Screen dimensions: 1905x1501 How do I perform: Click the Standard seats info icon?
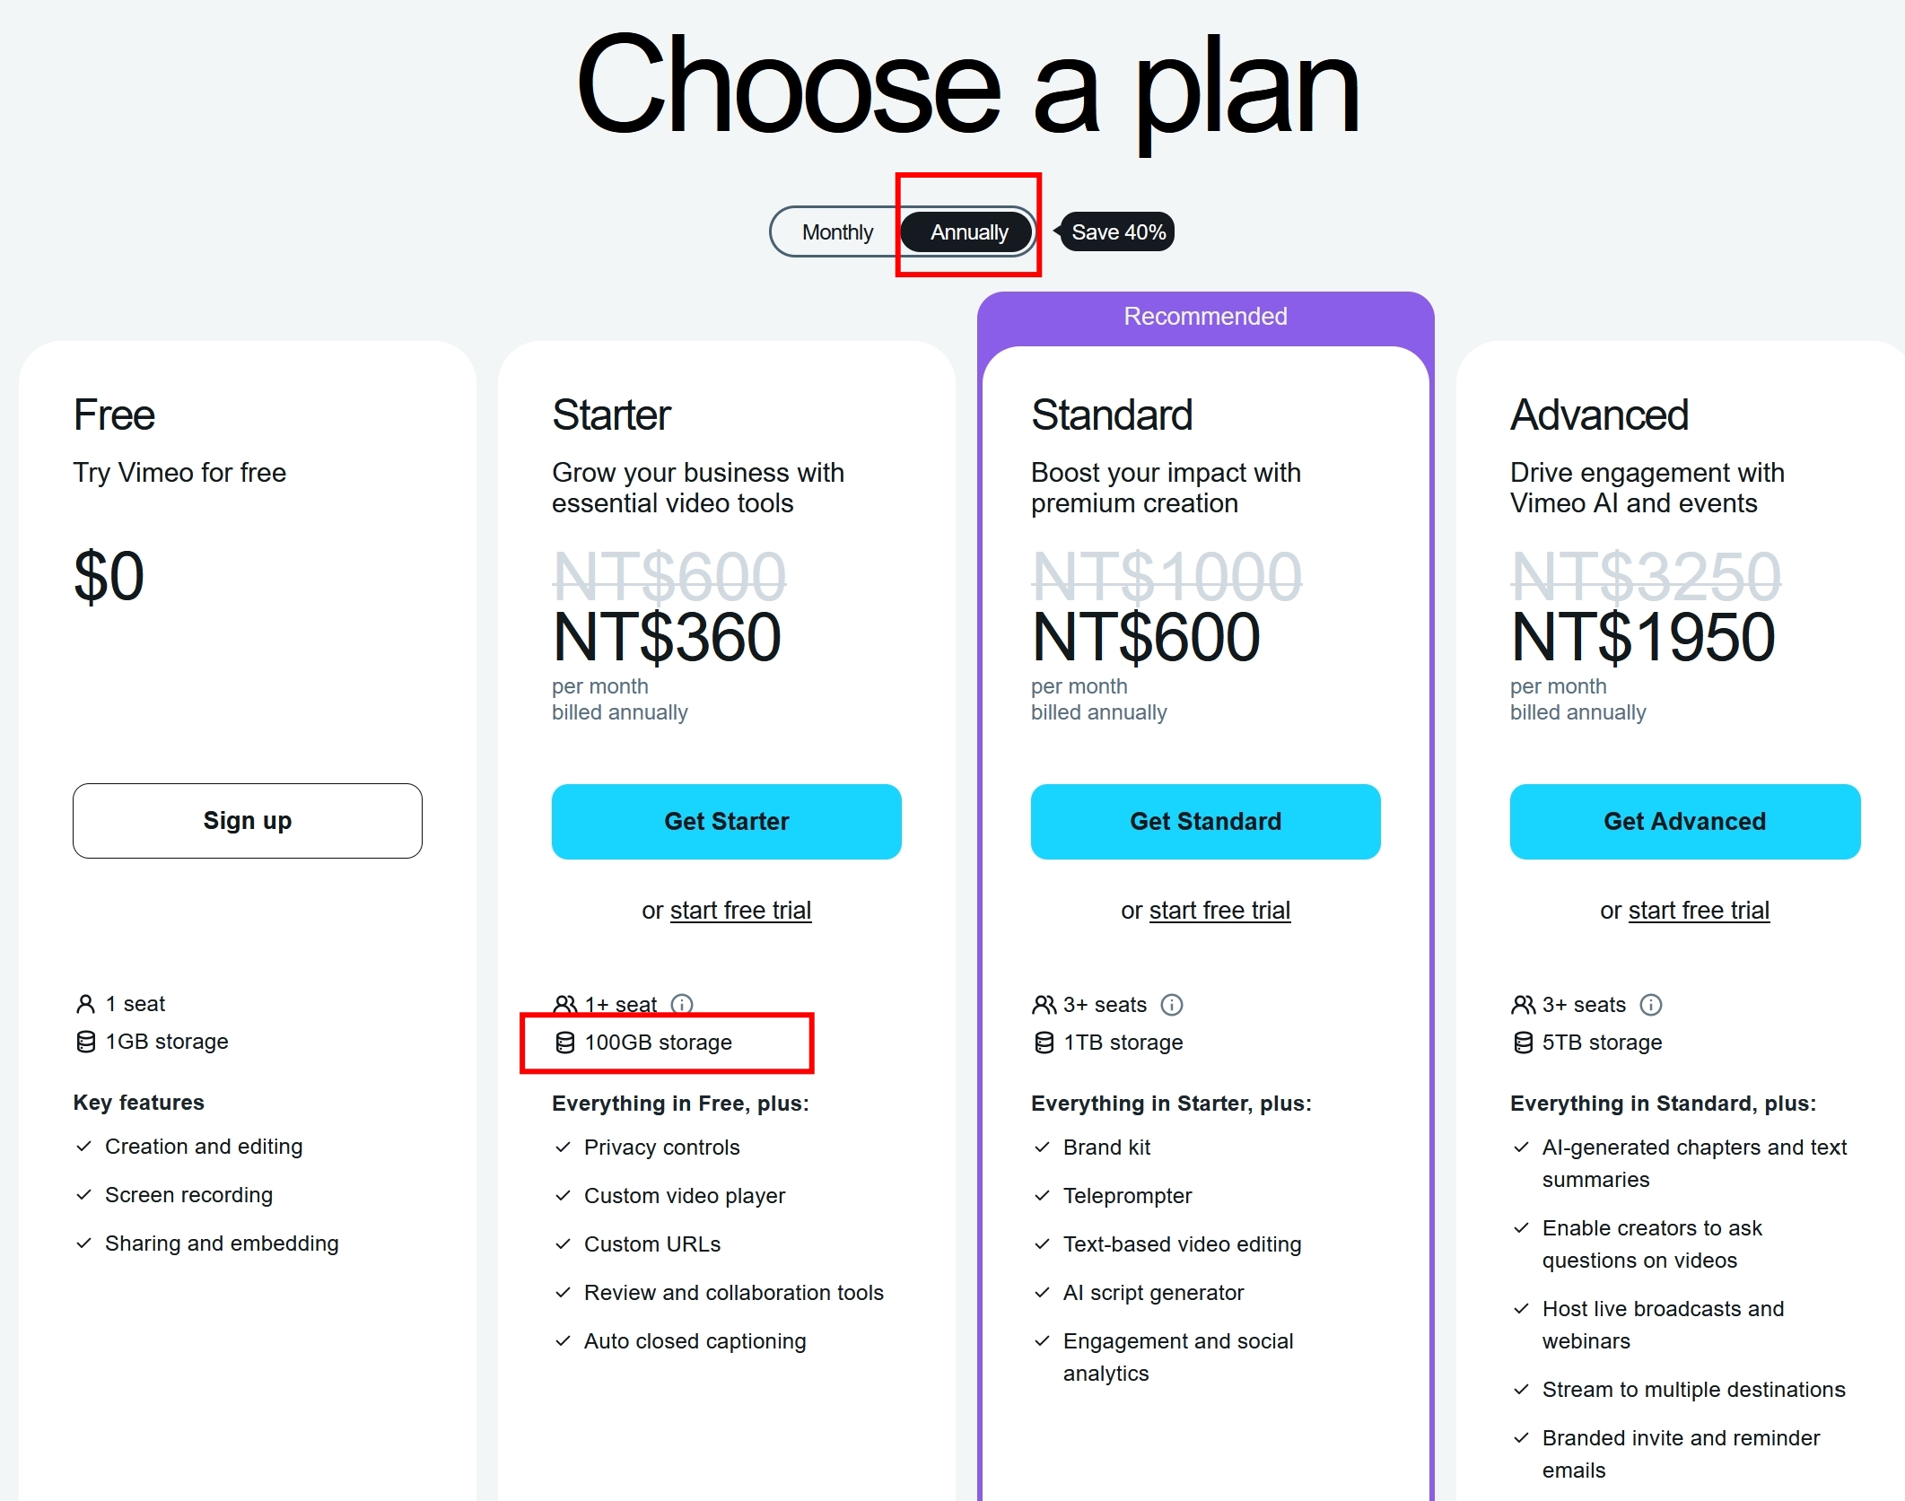point(1172,1005)
